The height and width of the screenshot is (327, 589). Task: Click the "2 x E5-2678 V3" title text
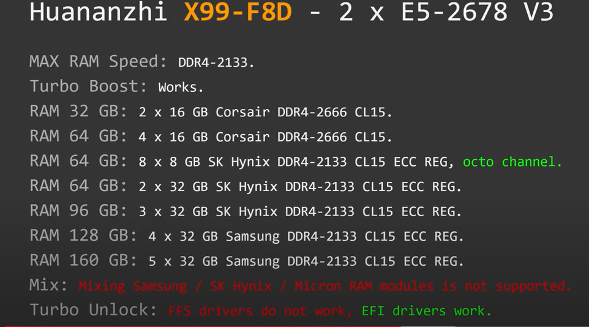(446, 12)
